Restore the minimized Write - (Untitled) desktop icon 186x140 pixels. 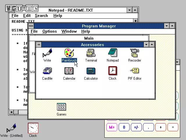(x=11, y=128)
